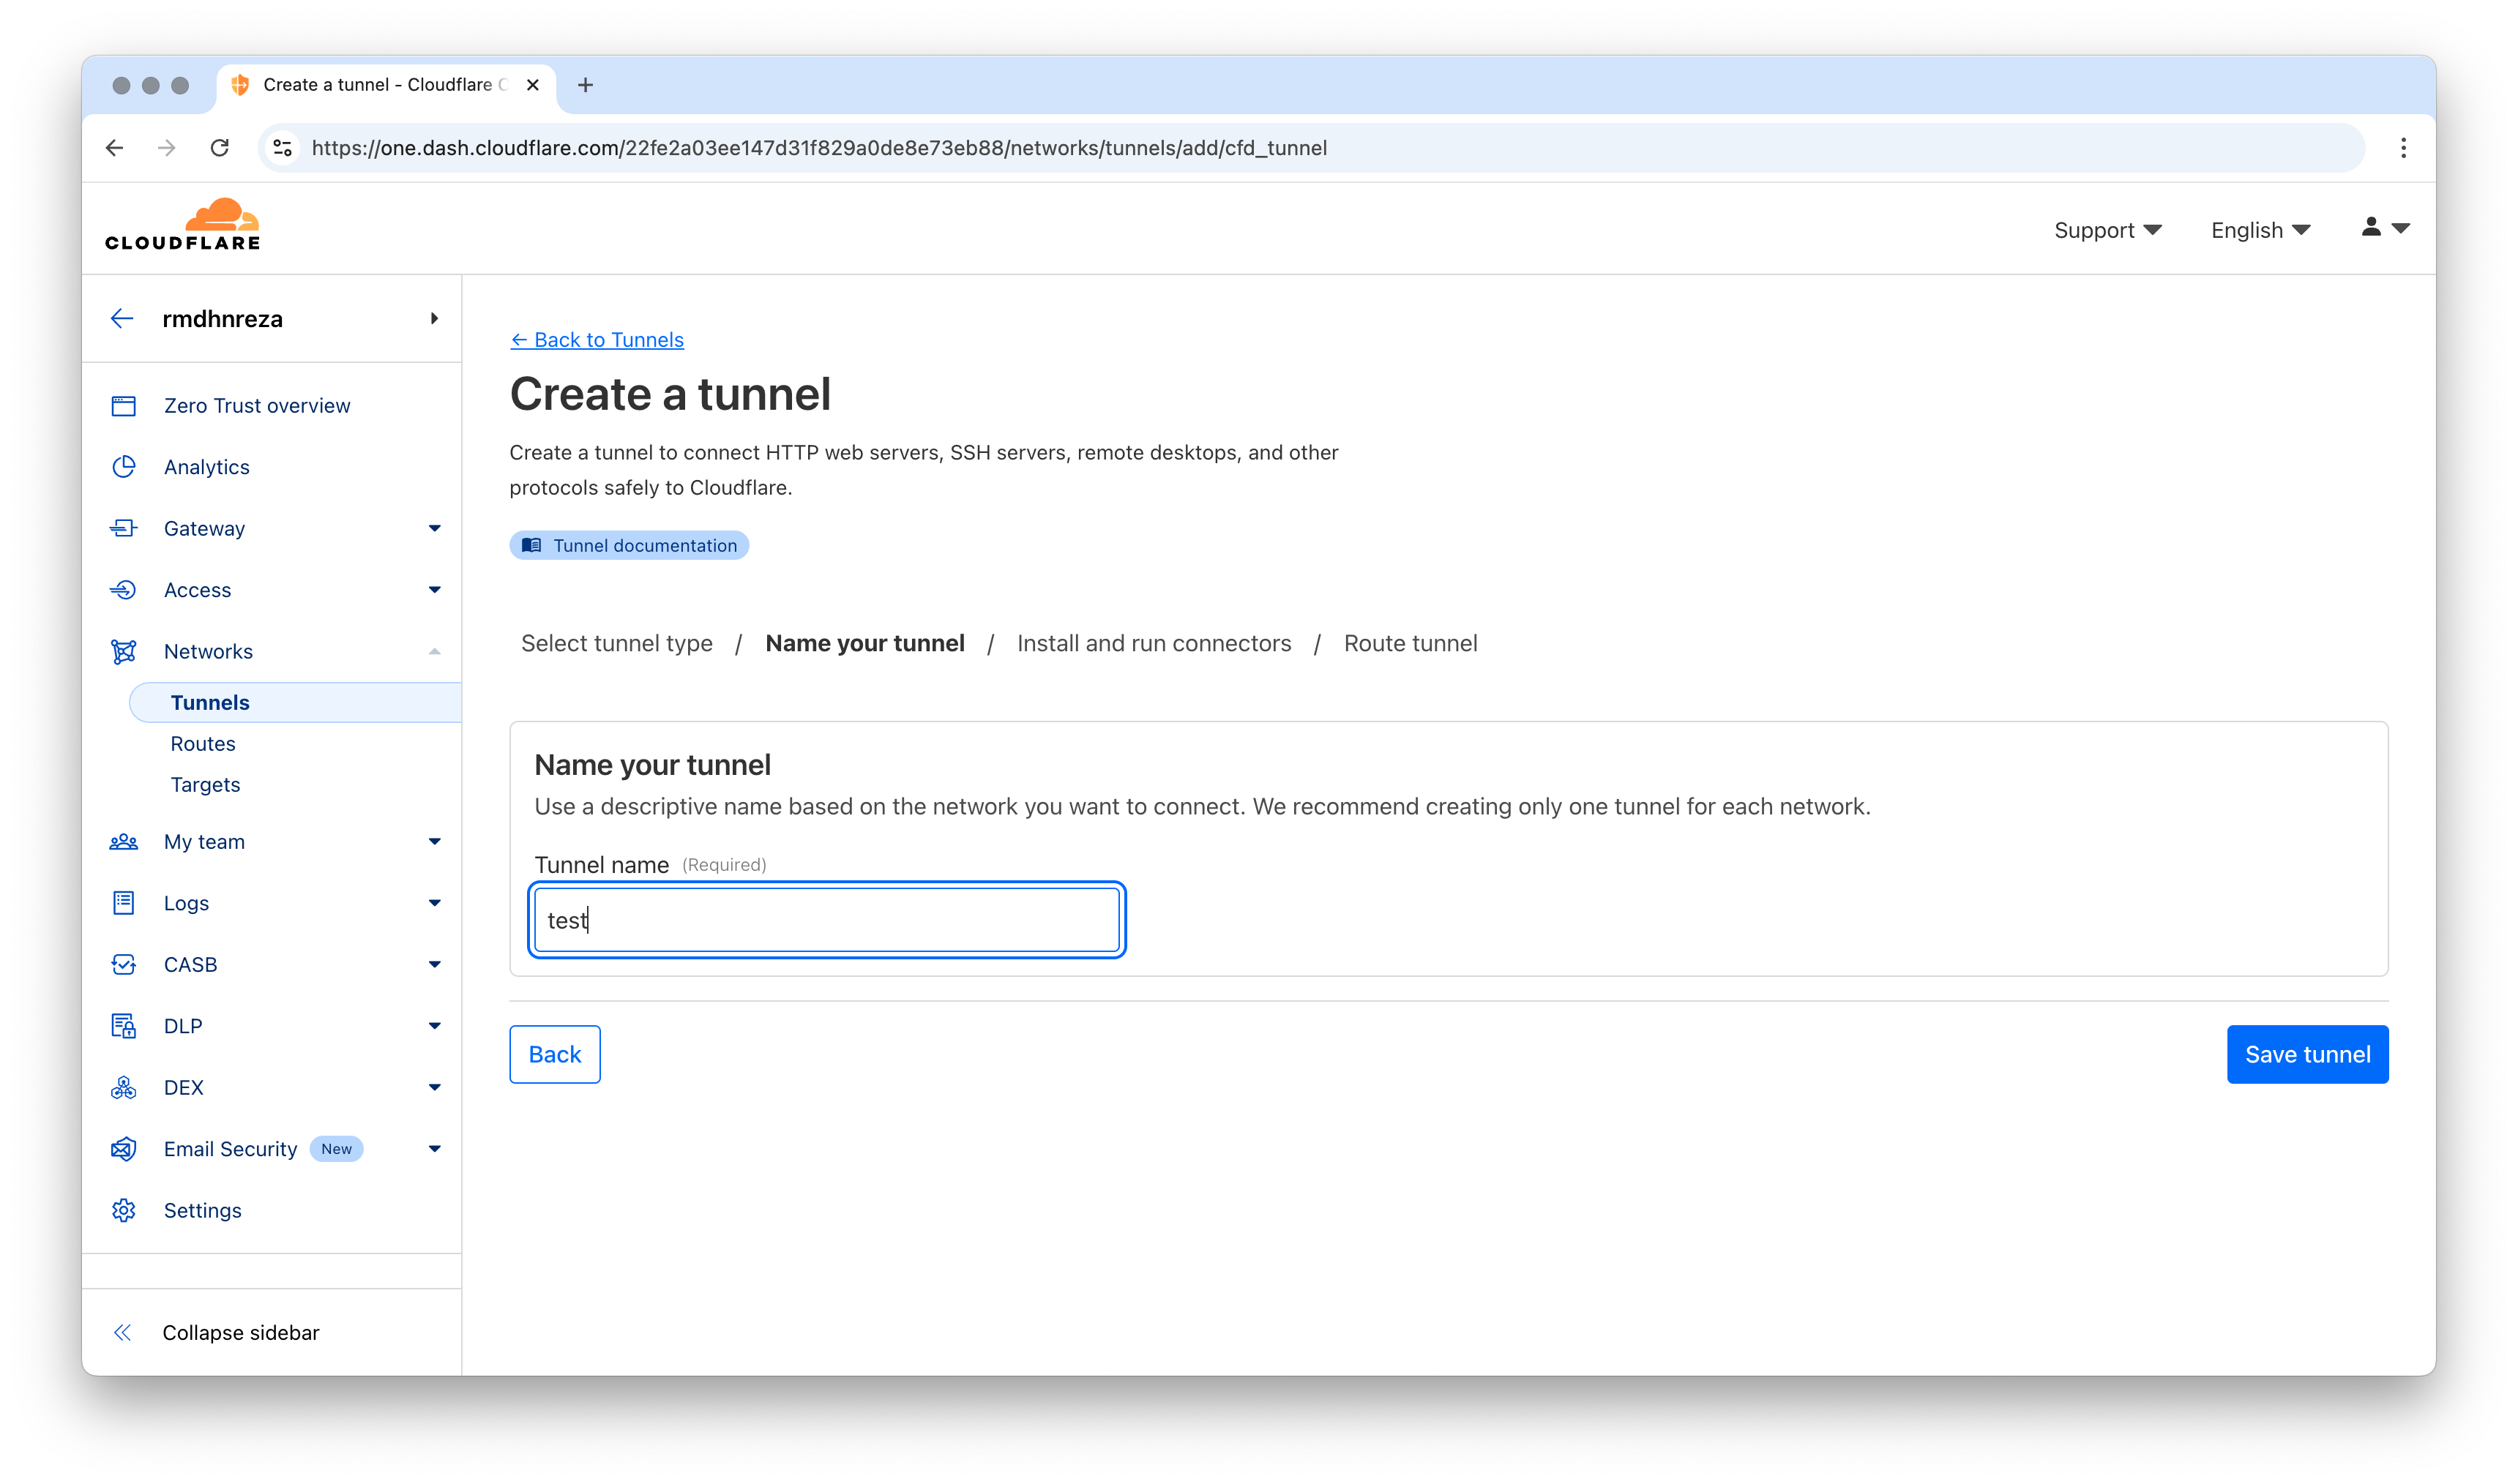2518x1484 pixels.
Task: Click the My team people icon
Action: coord(124,842)
